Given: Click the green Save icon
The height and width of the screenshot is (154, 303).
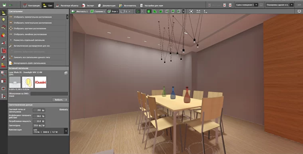Looking at the screenshot, I should (x=4, y=5).
